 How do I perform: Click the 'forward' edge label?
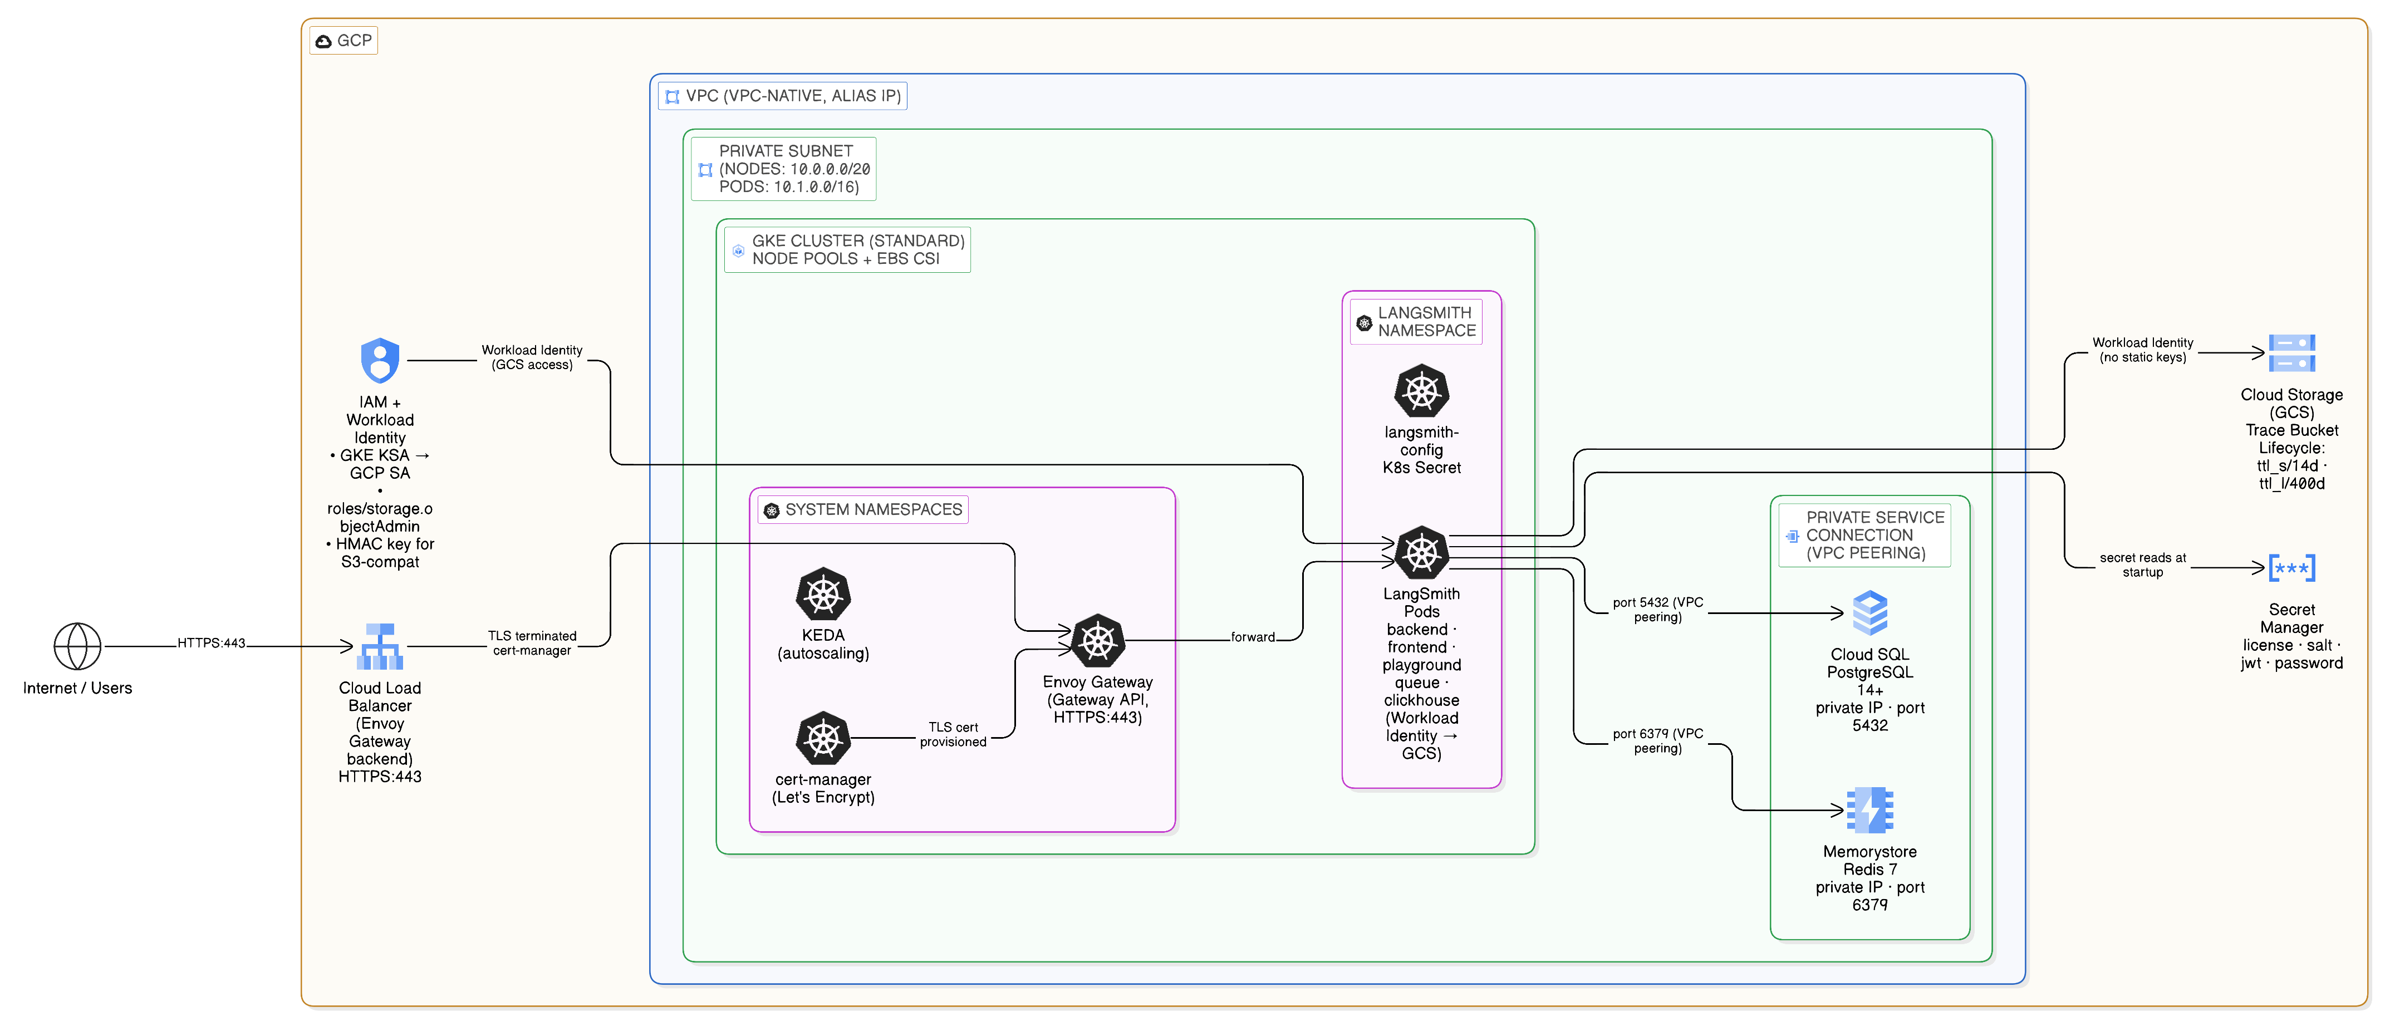1253,637
